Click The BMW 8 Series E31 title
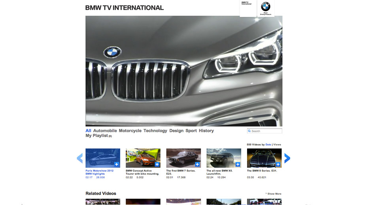This screenshot has height=205, width=372. [262, 171]
